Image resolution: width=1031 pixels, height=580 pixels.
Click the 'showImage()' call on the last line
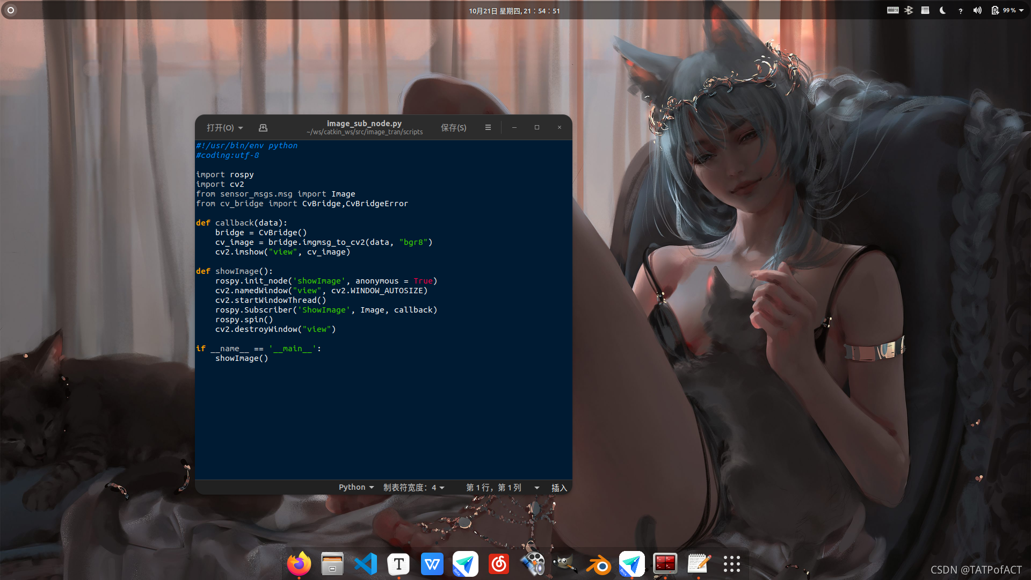pyautogui.click(x=242, y=358)
